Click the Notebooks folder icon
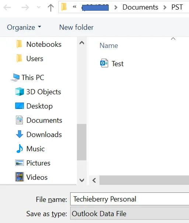 point(19,44)
